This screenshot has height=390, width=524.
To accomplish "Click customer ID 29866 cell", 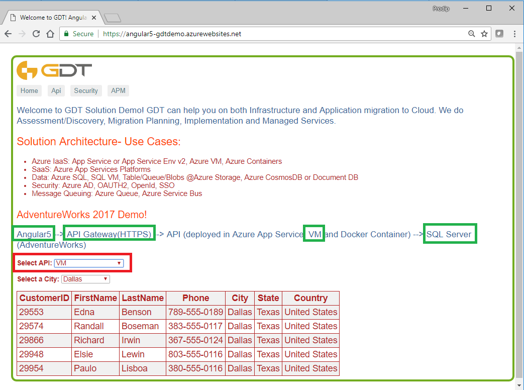I will (44, 340).
